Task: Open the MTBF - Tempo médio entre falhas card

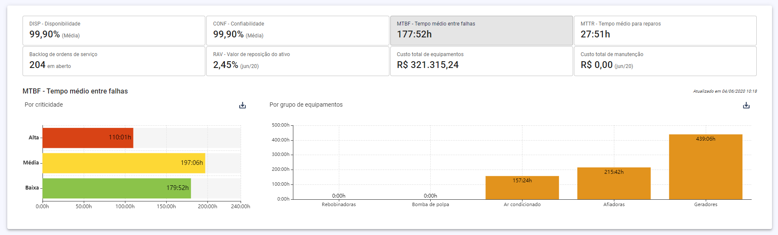Action: point(482,31)
